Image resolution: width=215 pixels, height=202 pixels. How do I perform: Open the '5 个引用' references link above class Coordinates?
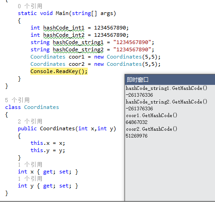click(17, 100)
